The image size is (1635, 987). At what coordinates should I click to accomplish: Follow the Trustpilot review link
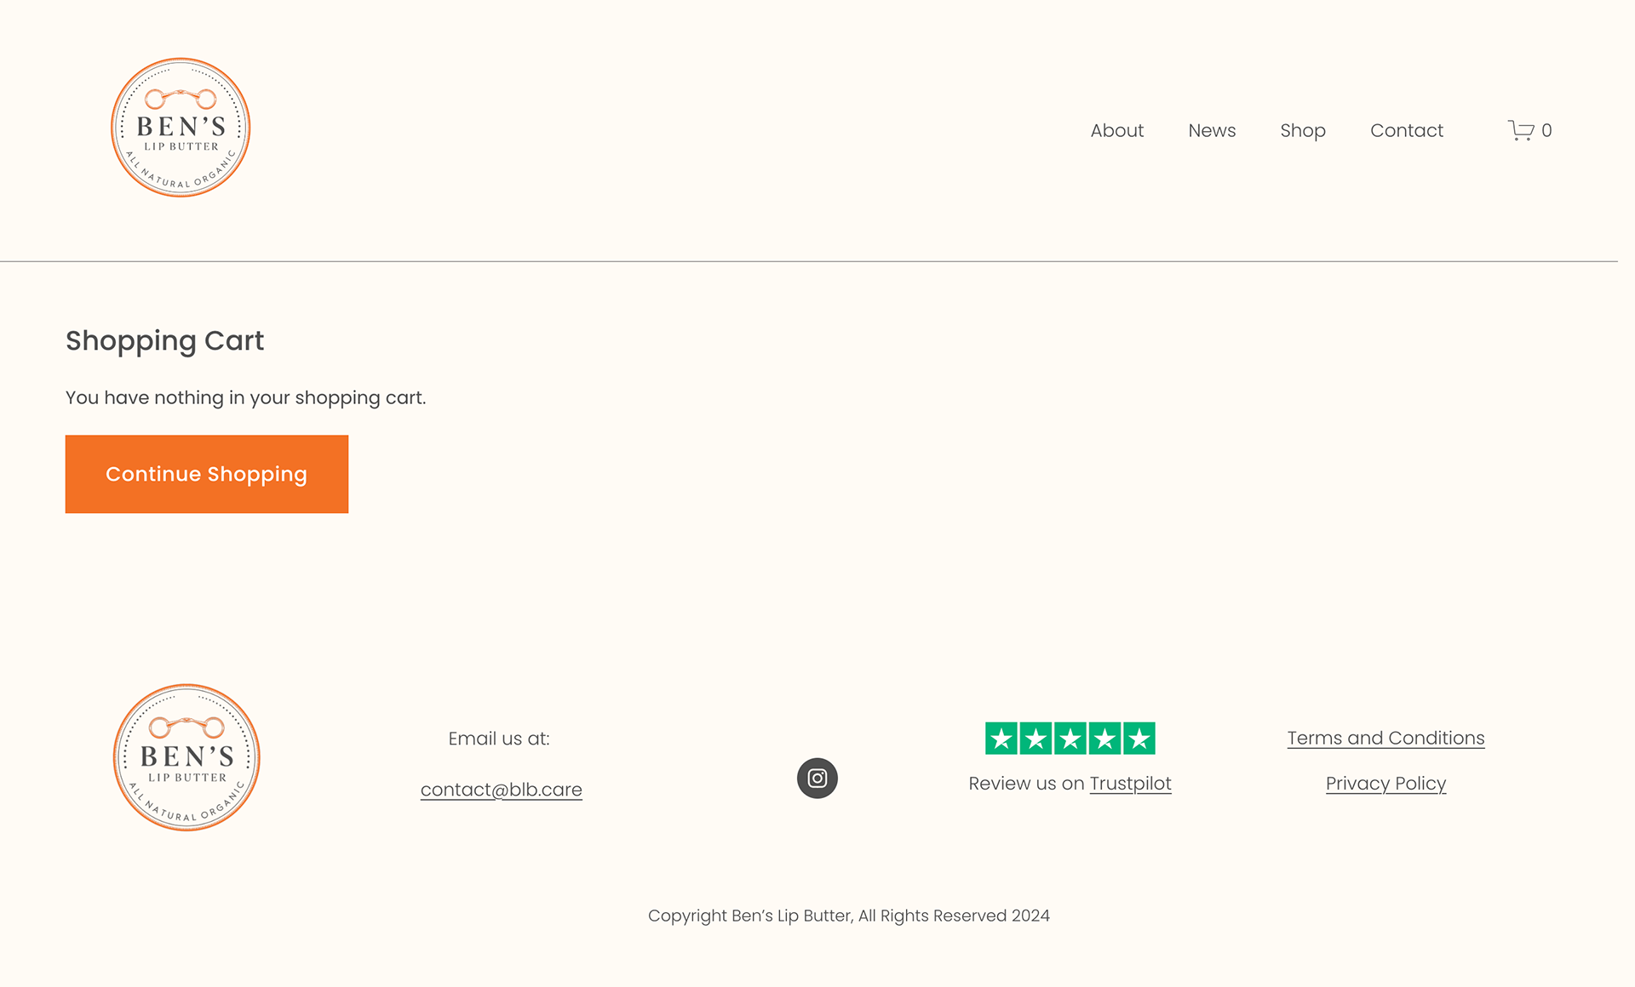(1130, 784)
